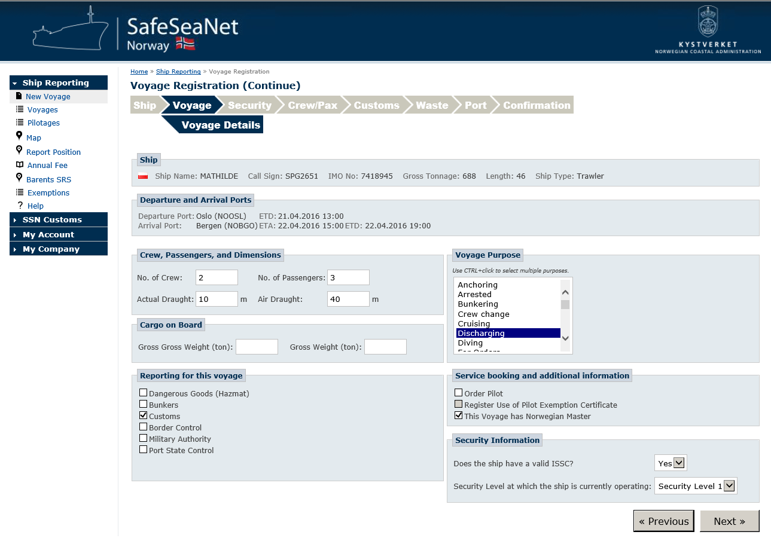Click the Barents SRS pin icon
The width and height of the screenshot is (771, 544).
coord(19,178)
